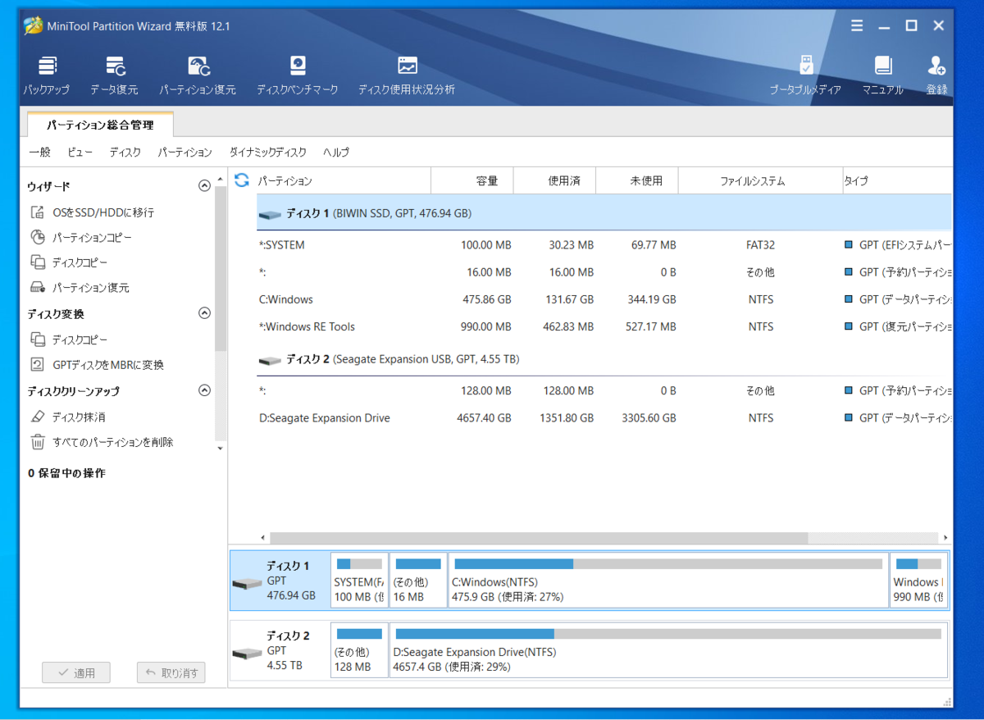Select the 128.00 MB reserved partition row
This screenshot has height=720, width=984.
click(x=604, y=391)
